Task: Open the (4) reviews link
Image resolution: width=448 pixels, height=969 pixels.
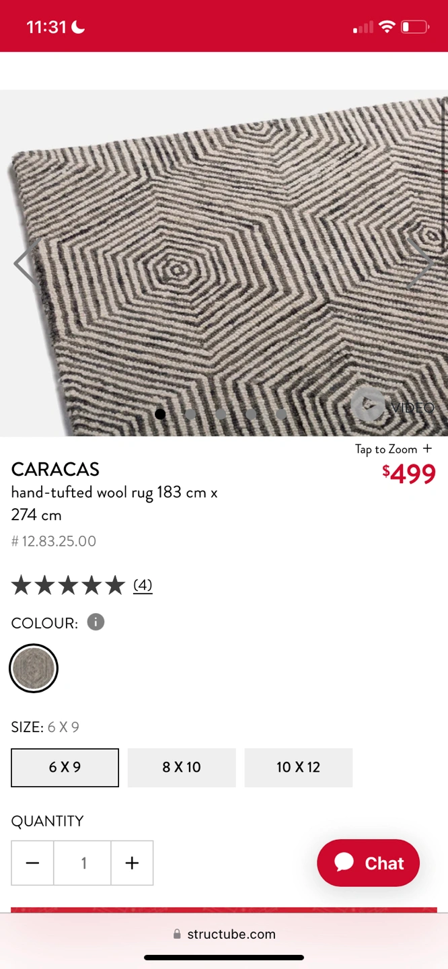Action: click(143, 585)
